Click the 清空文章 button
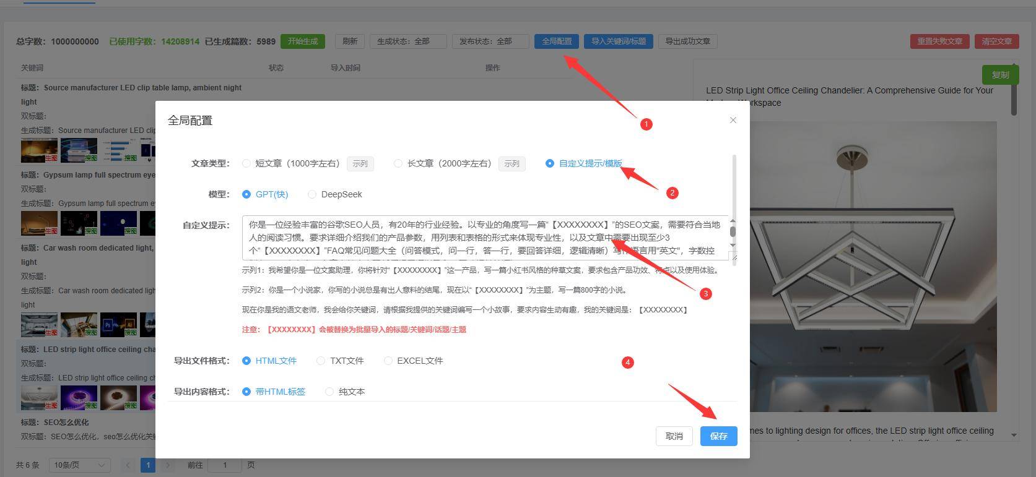 click(996, 41)
